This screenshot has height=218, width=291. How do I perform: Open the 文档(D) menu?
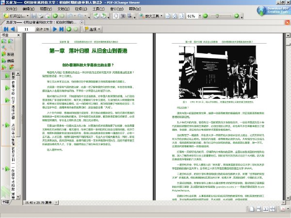64,9
